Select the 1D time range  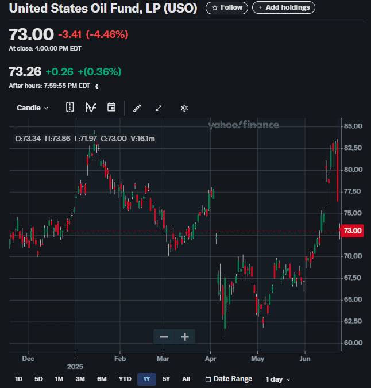[x=18, y=379]
